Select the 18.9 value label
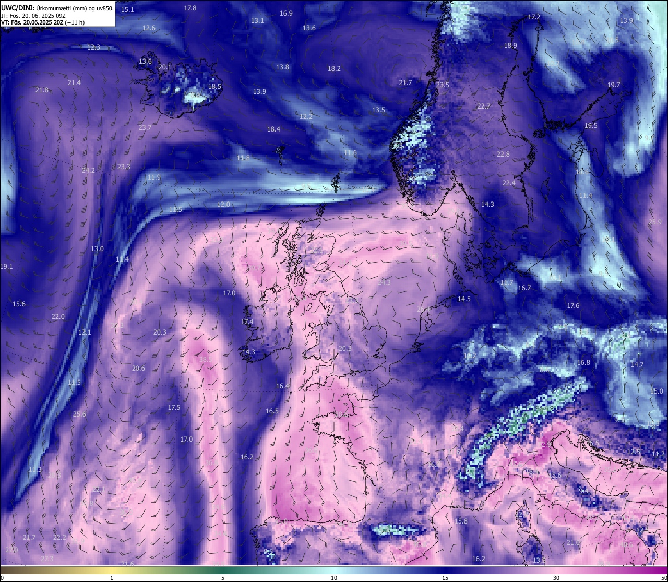 510,45
